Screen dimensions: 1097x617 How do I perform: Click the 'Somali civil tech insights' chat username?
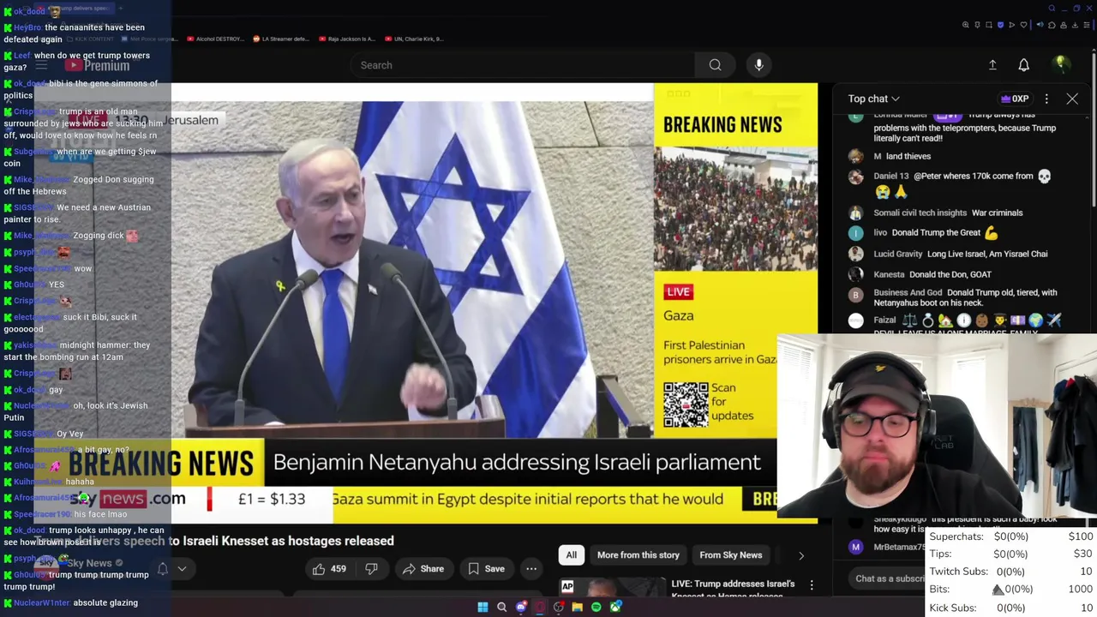pos(920,213)
